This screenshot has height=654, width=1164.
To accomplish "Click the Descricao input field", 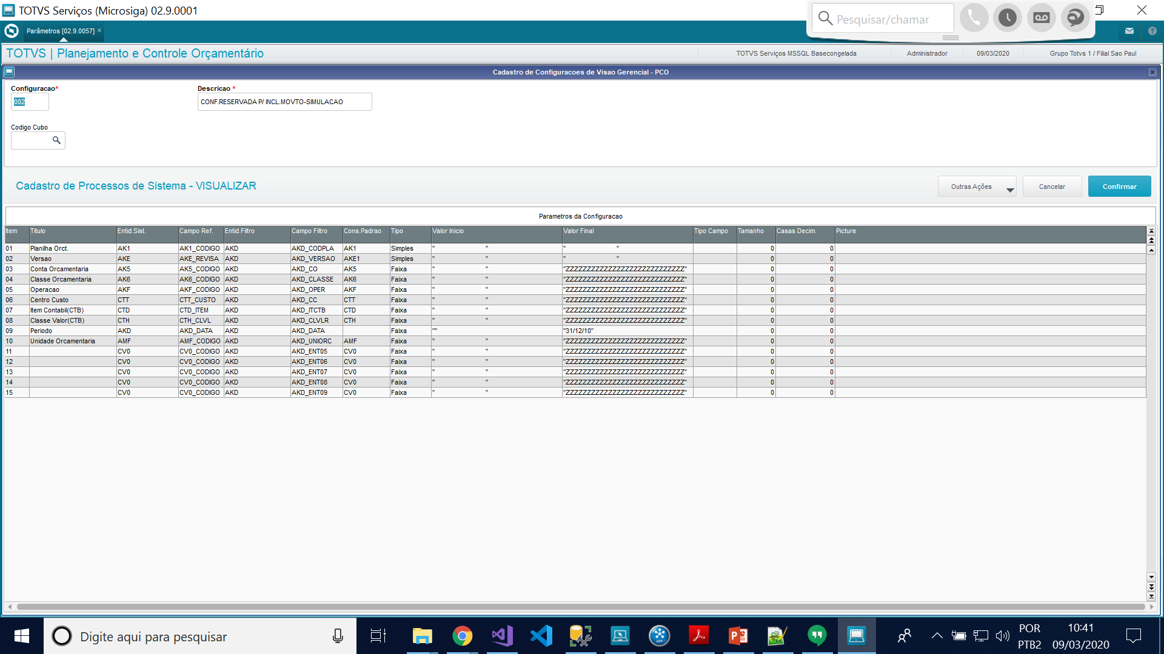I will point(284,102).
